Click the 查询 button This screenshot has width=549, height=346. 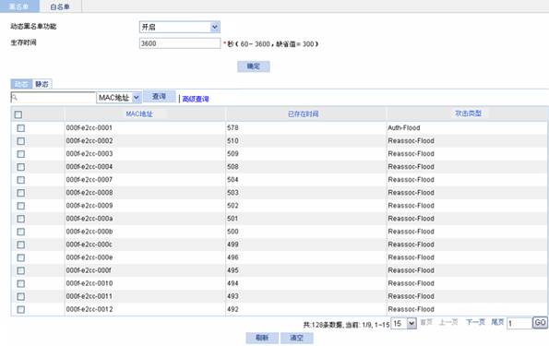coord(160,96)
